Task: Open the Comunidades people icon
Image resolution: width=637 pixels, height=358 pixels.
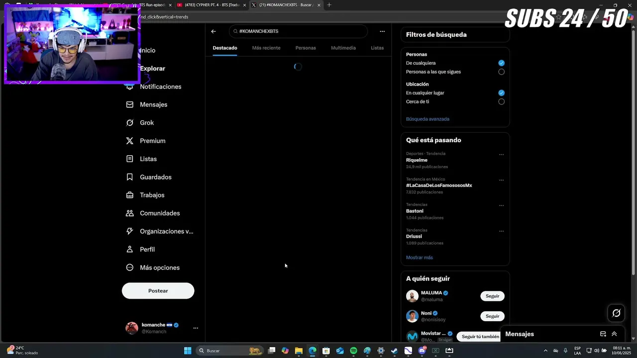Action: click(x=129, y=213)
